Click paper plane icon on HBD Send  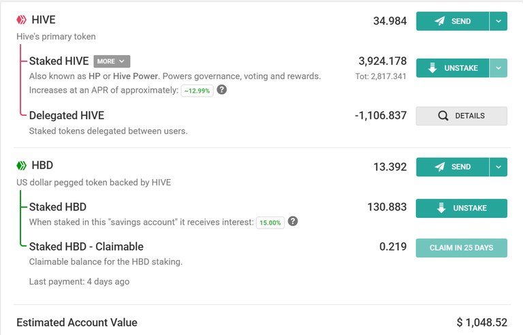click(x=440, y=167)
